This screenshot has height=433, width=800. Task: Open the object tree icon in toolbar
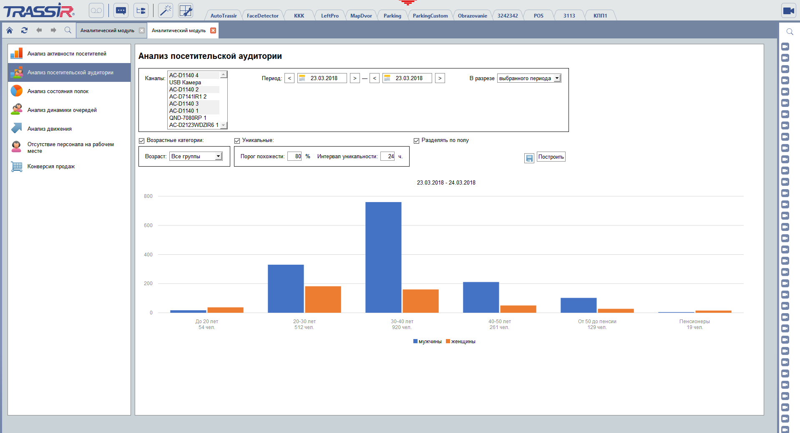(141, 10)
